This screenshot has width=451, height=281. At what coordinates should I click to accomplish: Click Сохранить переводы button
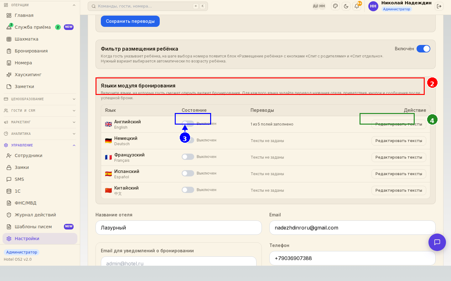click(x=130, y=21)
